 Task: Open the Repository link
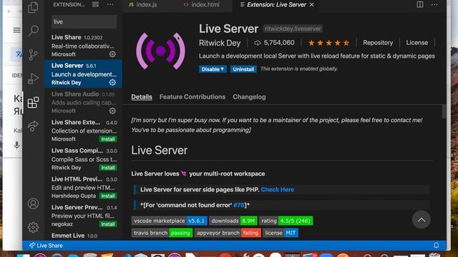(378, 43)
